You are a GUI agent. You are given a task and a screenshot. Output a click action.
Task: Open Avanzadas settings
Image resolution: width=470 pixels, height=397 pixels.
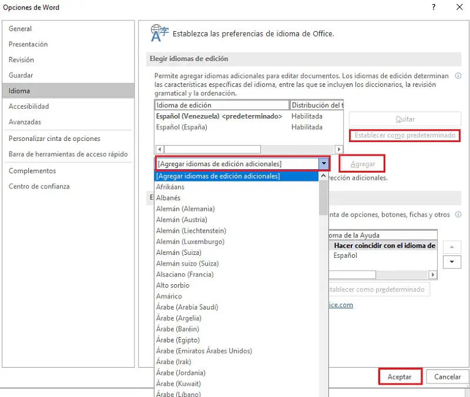coord(68,122)
